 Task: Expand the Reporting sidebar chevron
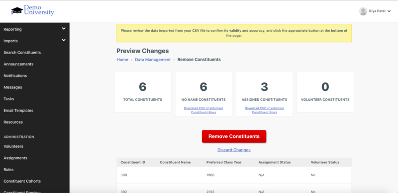point(64,29)
